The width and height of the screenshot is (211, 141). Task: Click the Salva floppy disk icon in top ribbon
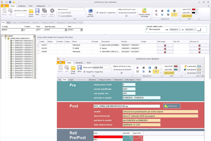click(37, 11)
